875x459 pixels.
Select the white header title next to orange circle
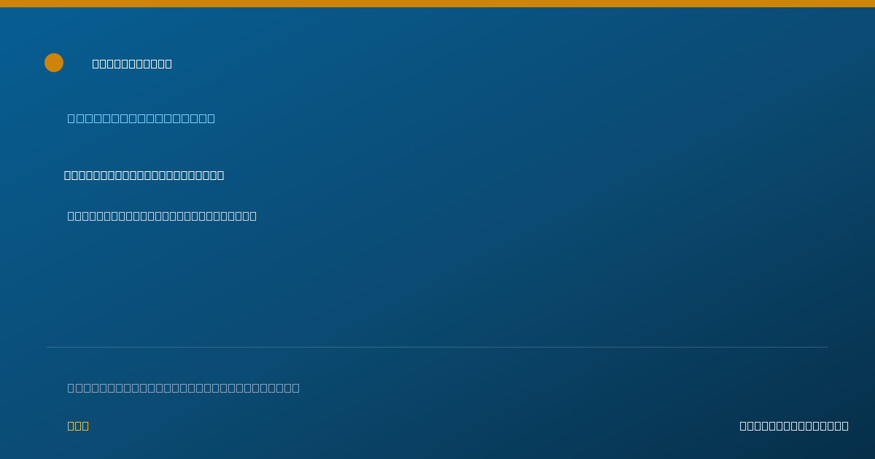[132, 63]
